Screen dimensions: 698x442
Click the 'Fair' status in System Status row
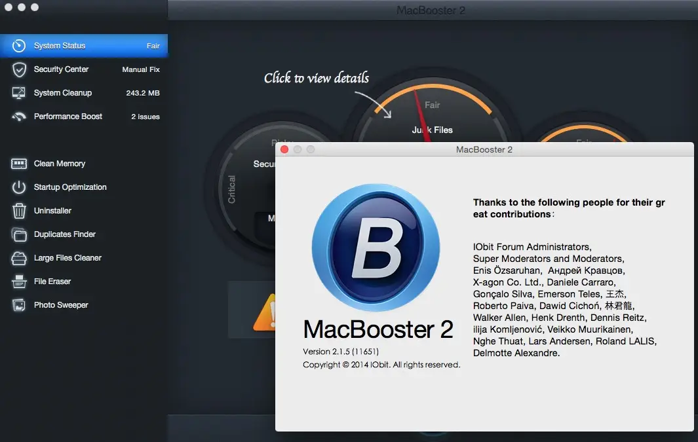pyautogui.click(x=153, y=46)
